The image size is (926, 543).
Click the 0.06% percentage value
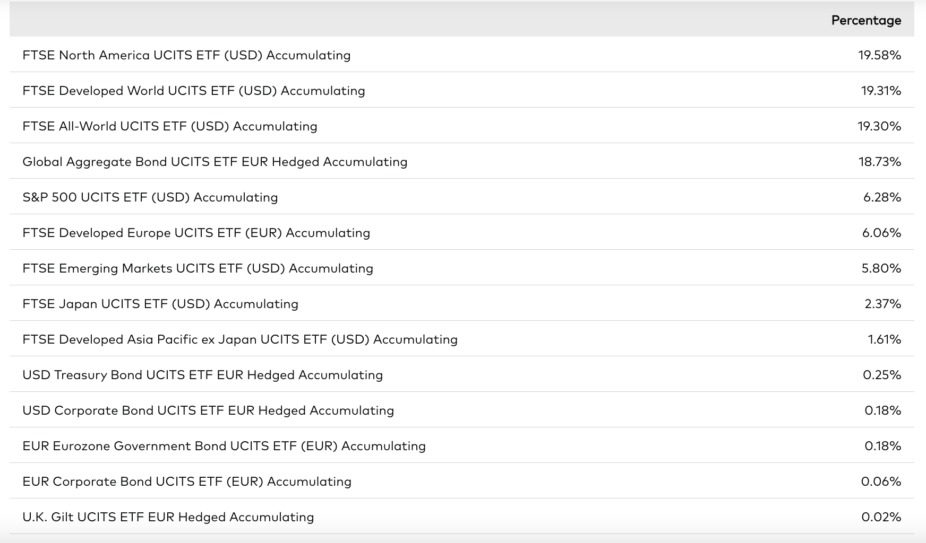click(881, 481)
